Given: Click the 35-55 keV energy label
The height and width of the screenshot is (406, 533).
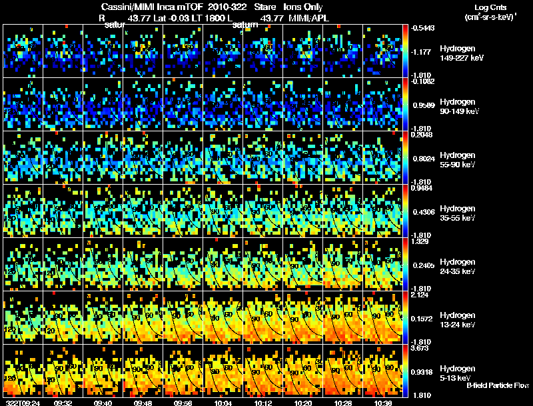Looking at the screenshot, I should click(458, 218).
